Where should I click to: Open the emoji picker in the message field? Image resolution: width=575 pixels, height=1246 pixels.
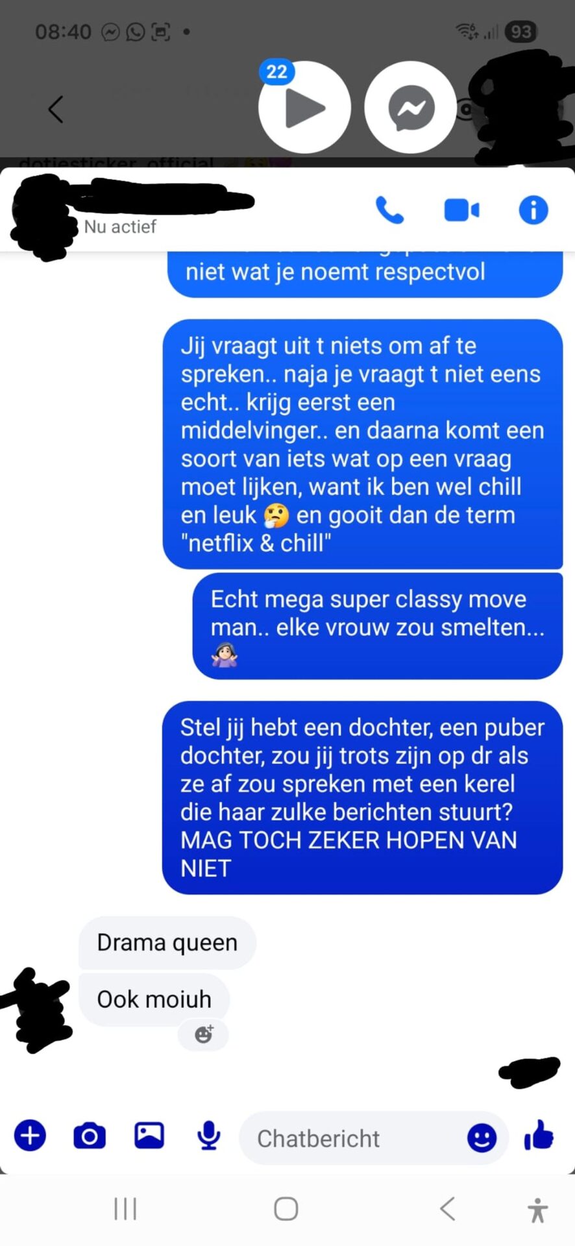[x=482, y=1138]
